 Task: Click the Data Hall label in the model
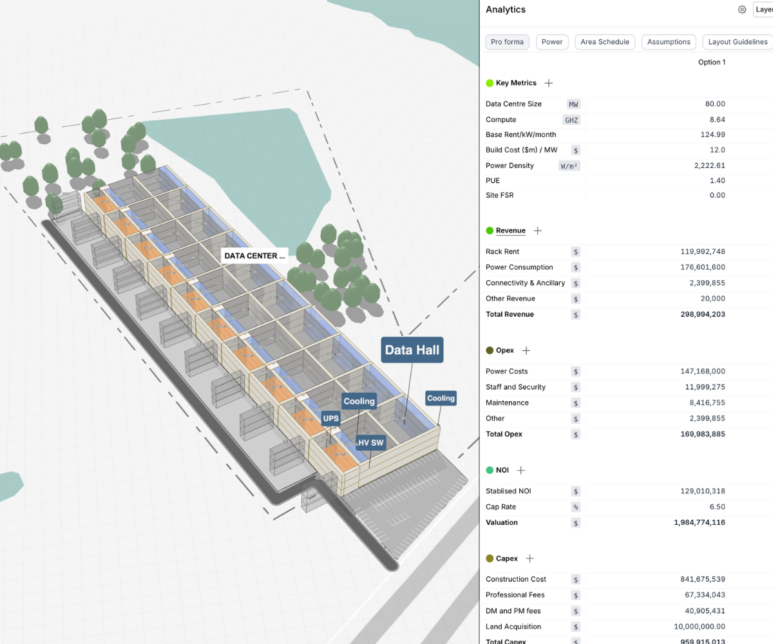(x=412, y=350)
